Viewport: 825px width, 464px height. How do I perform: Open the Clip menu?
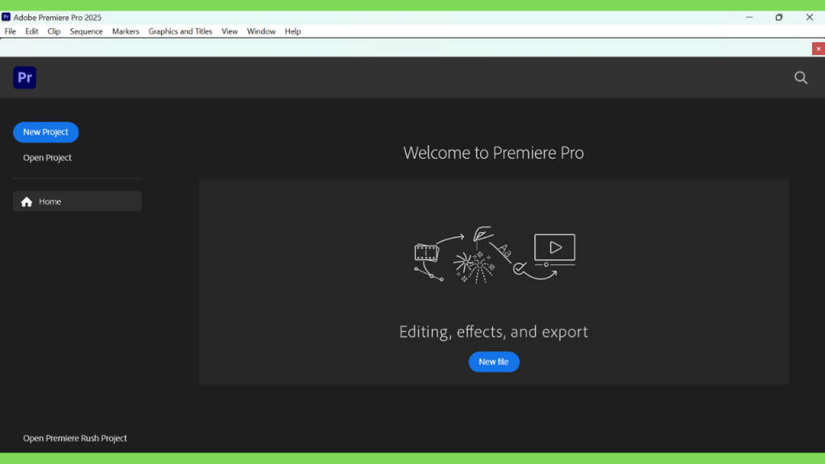coord(54,31)
